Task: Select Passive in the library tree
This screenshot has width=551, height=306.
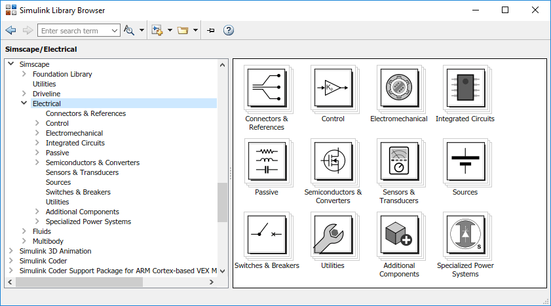Action: pyautogui.click(x=57, y=153)
